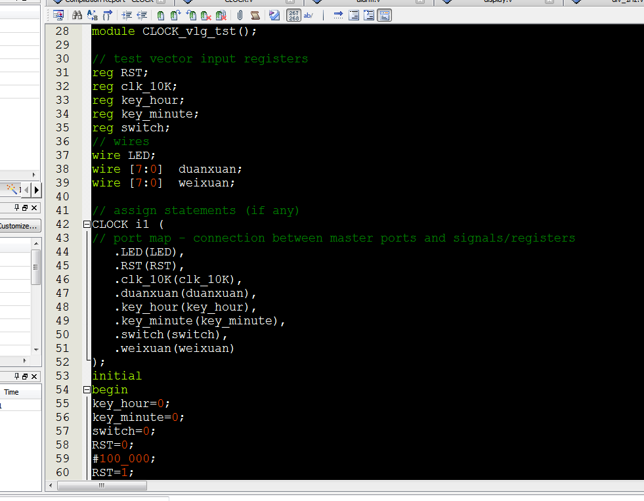Click the line 'reg RST;'
644x501 pixels.
click(x=120, y=73)
